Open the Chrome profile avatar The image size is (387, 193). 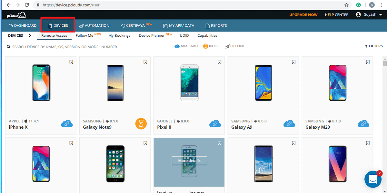372,5
